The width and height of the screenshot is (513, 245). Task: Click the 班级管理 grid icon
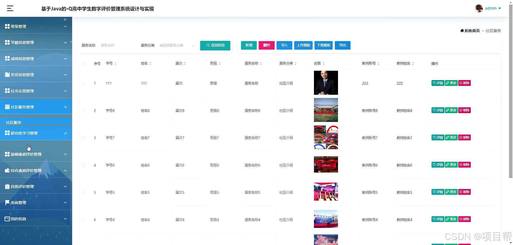point(7,26)
